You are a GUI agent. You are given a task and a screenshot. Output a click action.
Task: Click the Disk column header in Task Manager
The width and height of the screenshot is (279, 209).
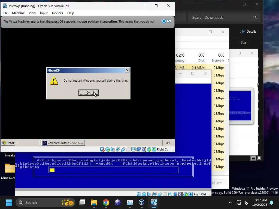[196, 58]
